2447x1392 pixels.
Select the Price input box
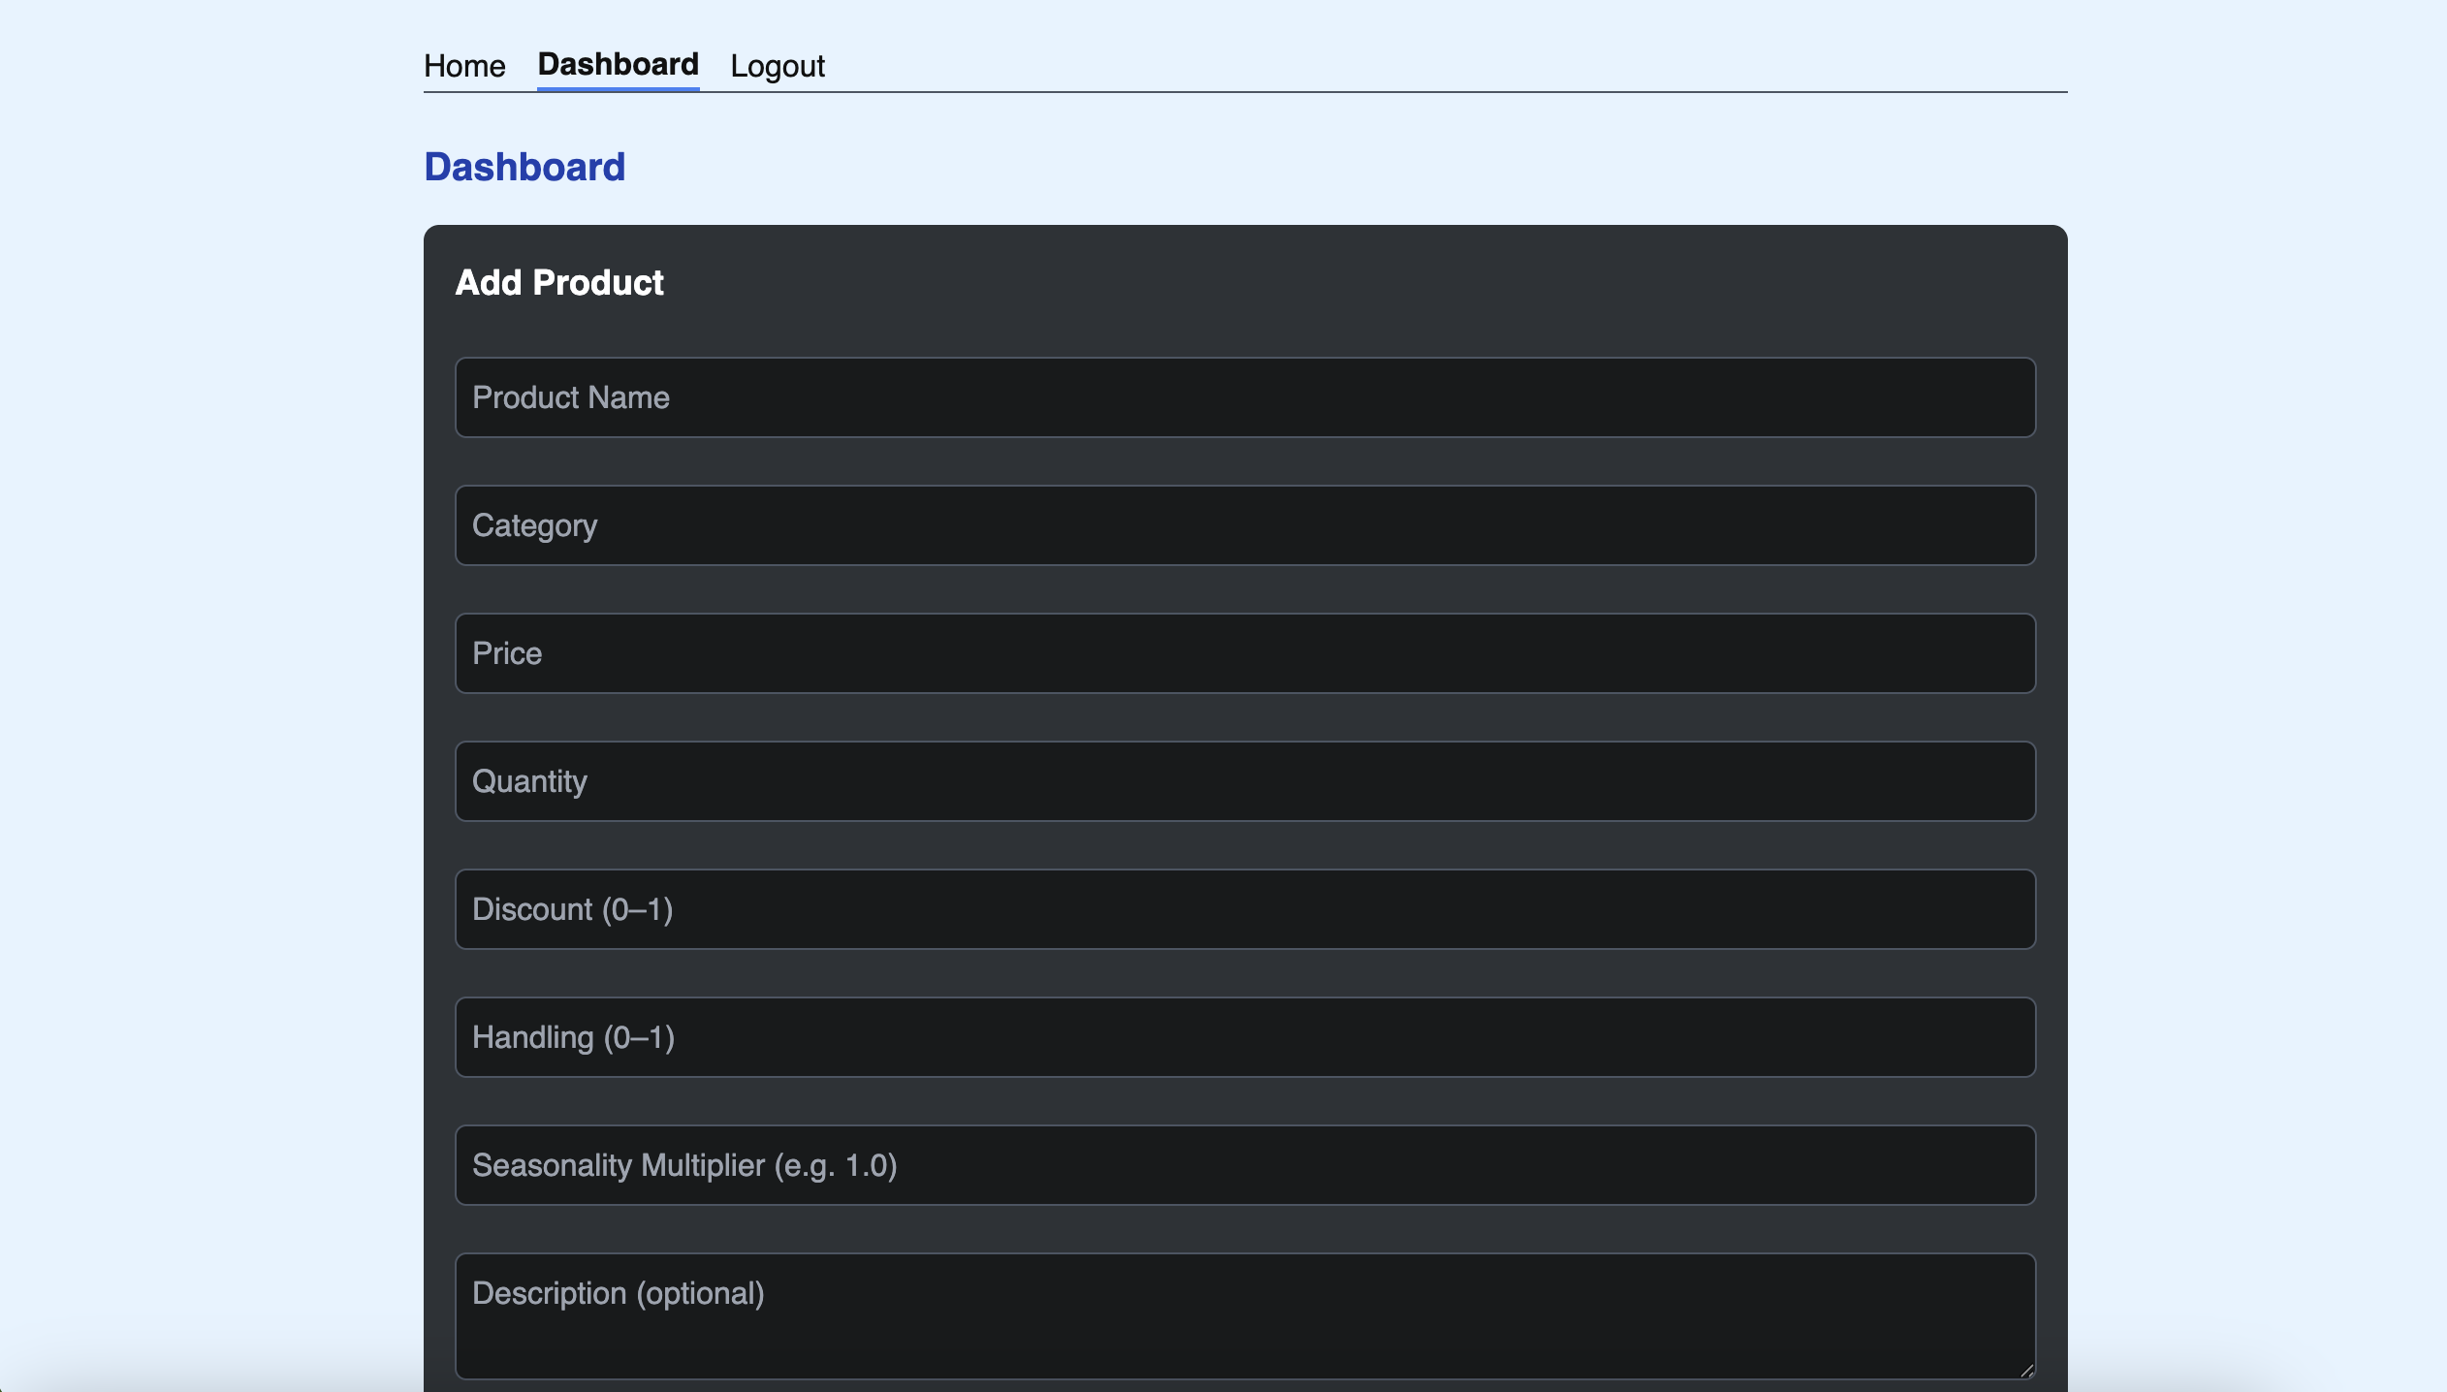(x=1244, y=653)
